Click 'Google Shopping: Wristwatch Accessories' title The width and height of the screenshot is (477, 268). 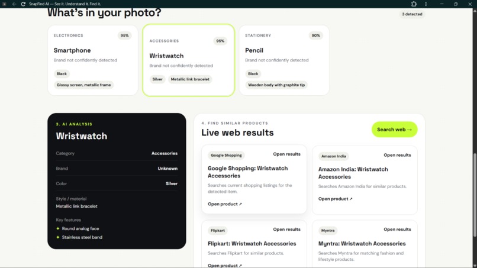247,172
